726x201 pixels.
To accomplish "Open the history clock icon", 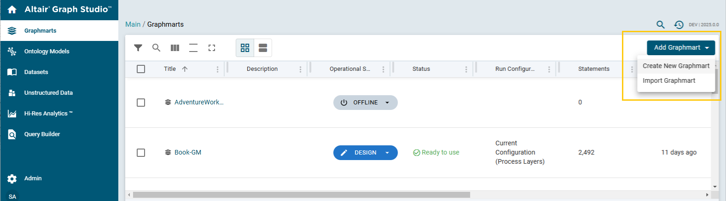I will coord(679,25).
